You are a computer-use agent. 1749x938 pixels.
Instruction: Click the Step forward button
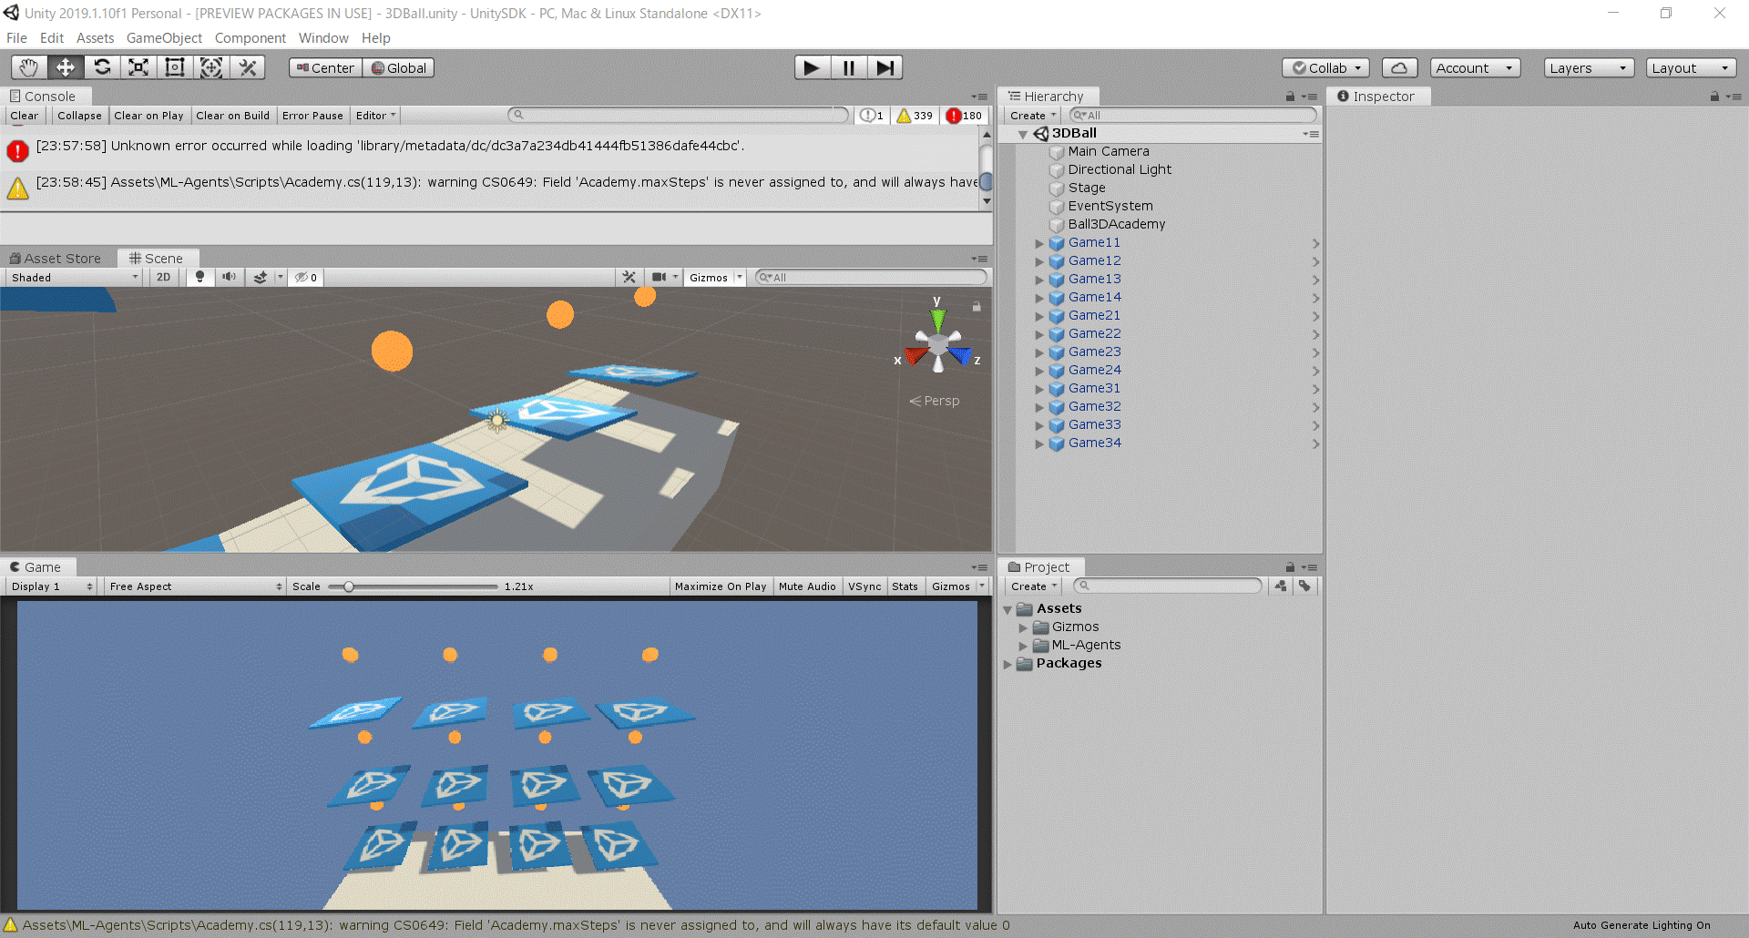(x=884, y=67)
